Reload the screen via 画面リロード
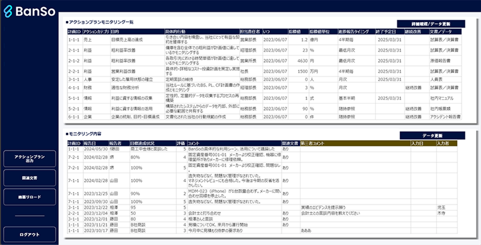Screen dimensions: 481x245 (x=29, y=197)
